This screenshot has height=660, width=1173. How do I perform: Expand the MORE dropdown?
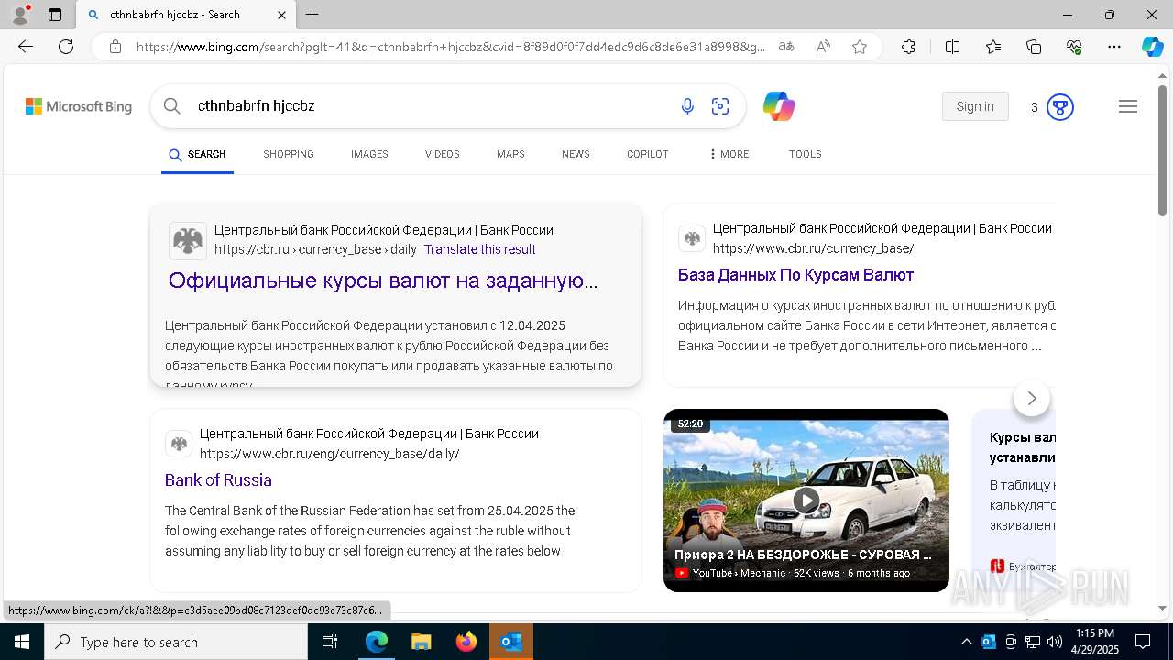pos(729,154)
